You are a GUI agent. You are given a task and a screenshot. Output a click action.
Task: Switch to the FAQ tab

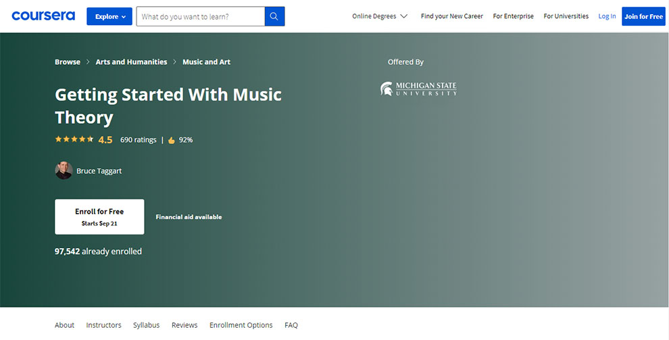[x=291, y=325]
